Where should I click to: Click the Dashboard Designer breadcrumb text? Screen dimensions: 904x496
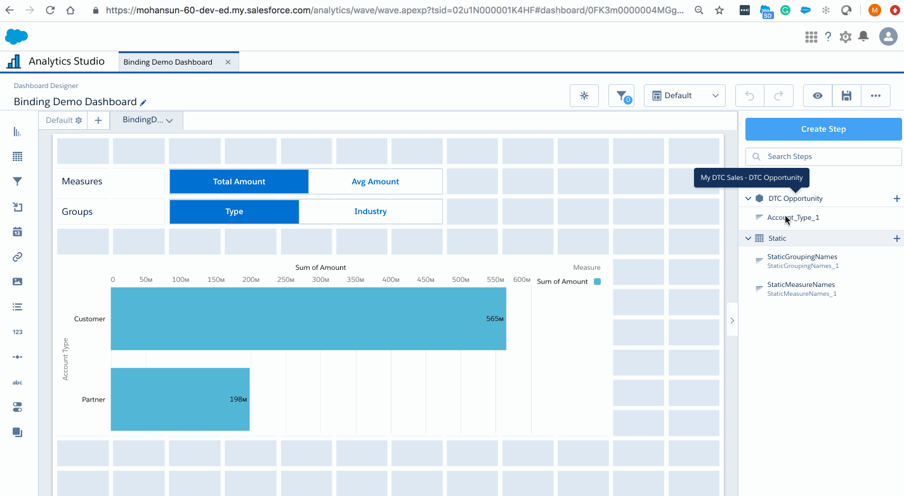(x=46, y=86)
